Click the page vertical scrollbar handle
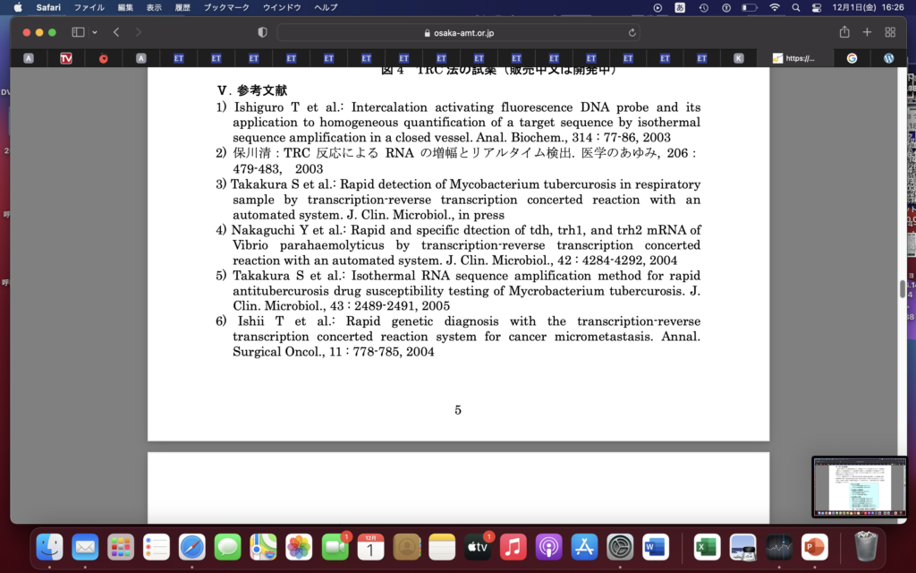Screen dimensions: 916x573 902,288
